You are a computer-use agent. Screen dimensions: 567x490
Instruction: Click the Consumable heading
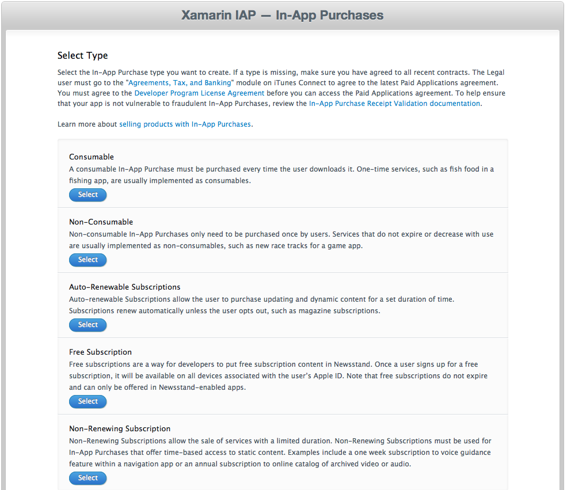pos(92,157)
